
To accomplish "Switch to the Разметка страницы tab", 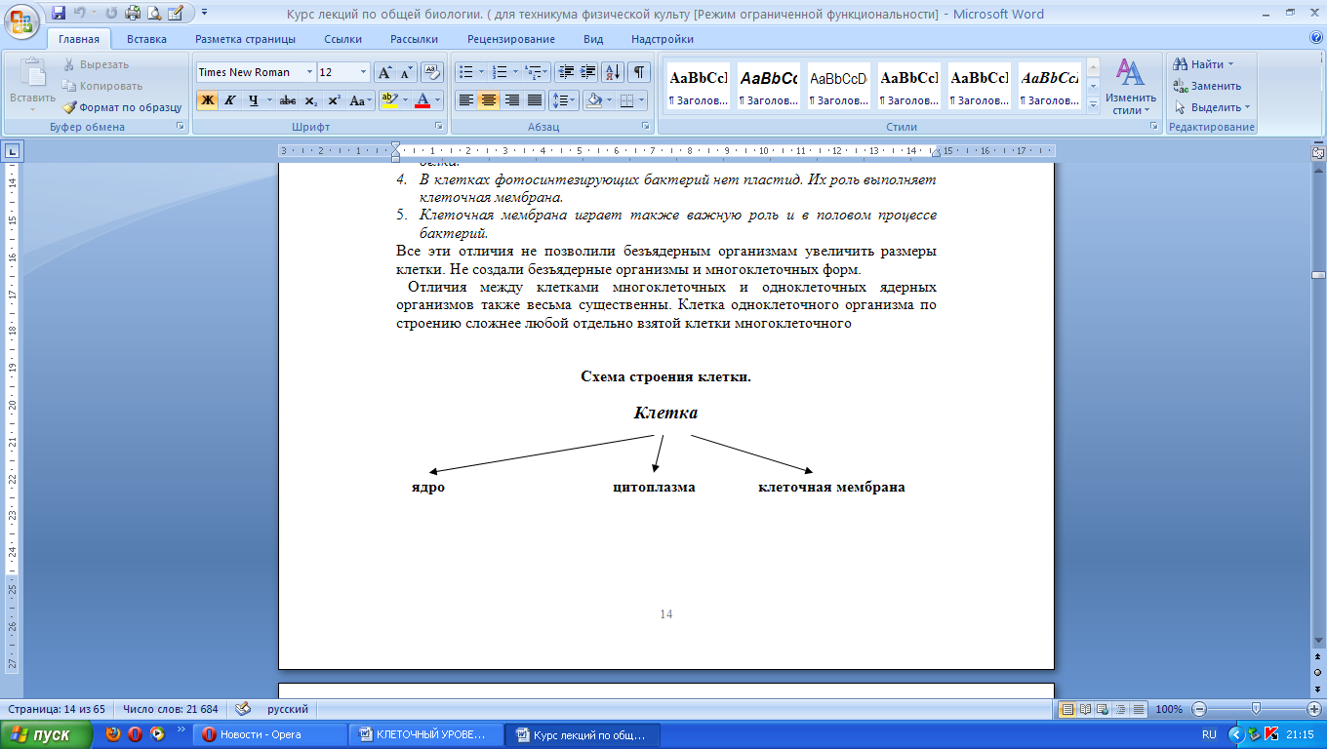I will pyautogui.click(x=245, y=39).
